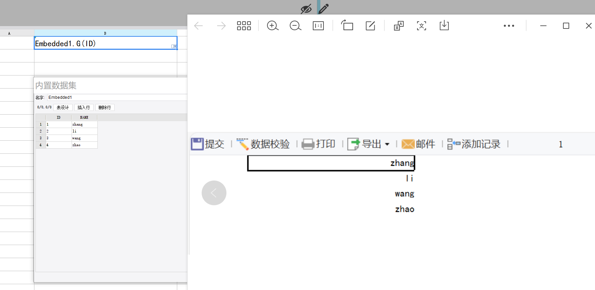The height and width of the screenshot is (290, 595).
Task: Select the wang cell in dataset table
Action: pyautogui.click(x=84, y=138)
